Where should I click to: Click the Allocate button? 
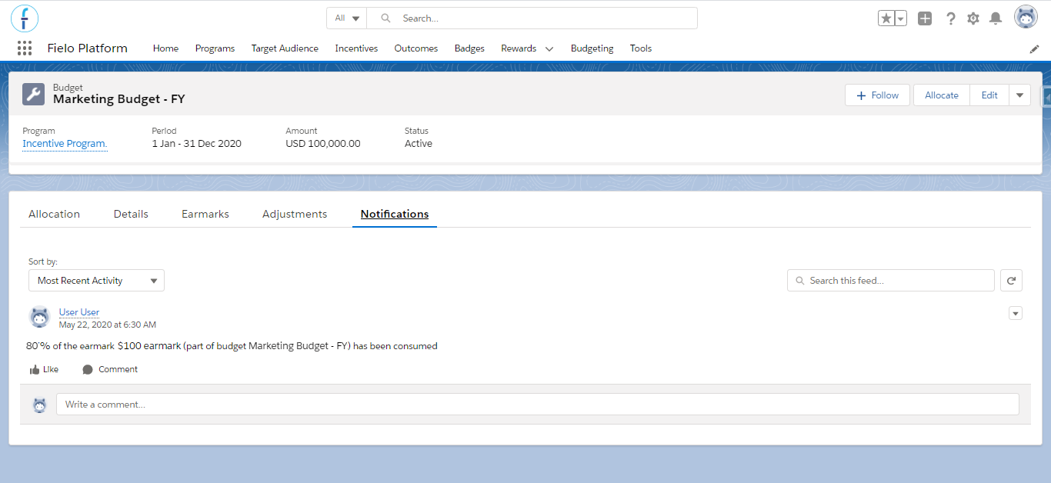pos(942,95)
